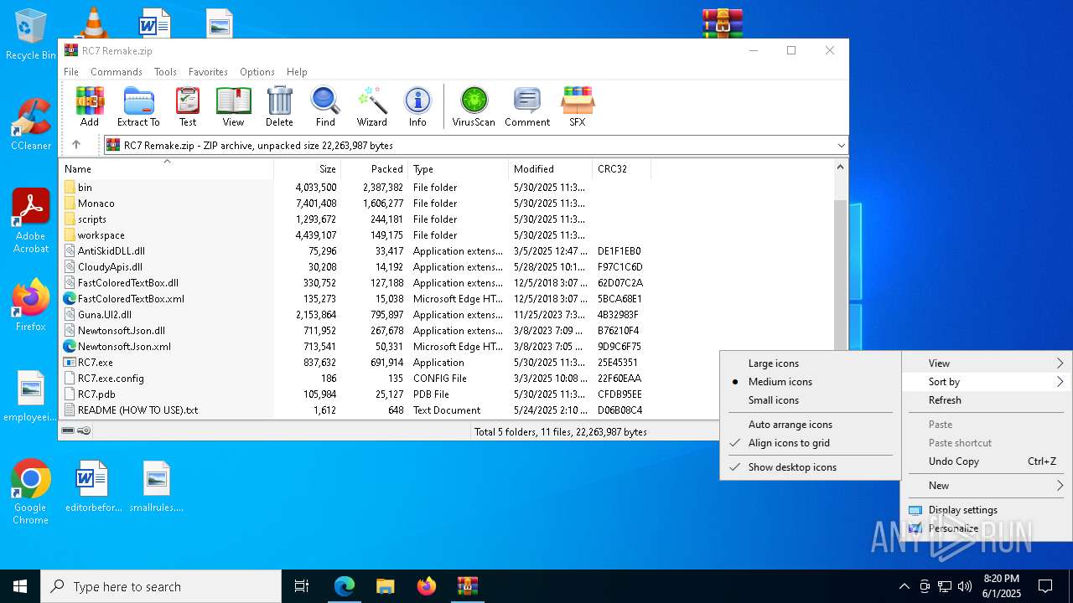Image resolution: width=1073 pixels, height=603 pixels.
Task: Open Display settings from context menu
Action: click(987, 510)
